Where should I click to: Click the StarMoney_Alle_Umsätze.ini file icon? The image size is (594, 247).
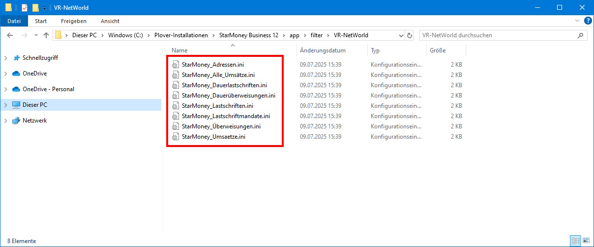point(175,75)
